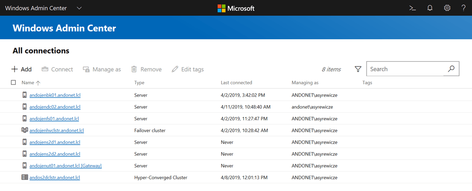Screen dimensions: 472x191
Task: Open the andojenut01.andonet.lcl [Gateway] link
Action: [66, 165]
